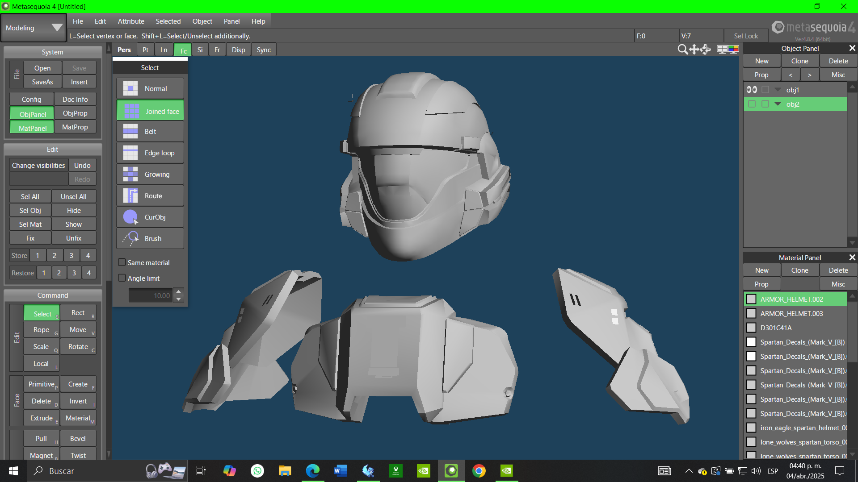Select the Joined face selection icon
Screen dimensions: 858x482
tap(131, 111)
